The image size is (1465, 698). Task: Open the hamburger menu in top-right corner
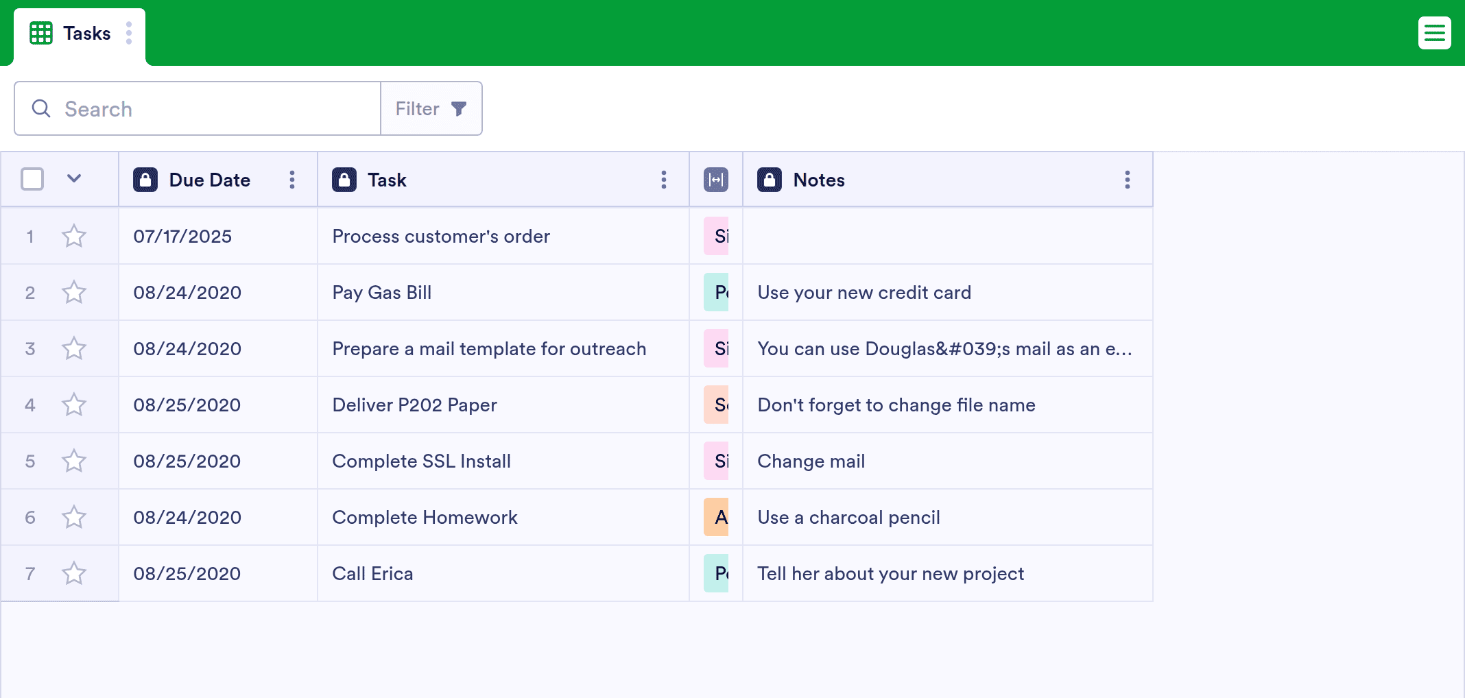tap(1434, 33)
